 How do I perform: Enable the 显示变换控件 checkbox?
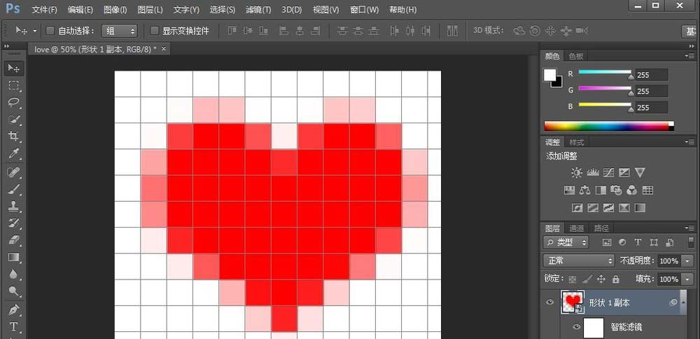pos(155,31)
